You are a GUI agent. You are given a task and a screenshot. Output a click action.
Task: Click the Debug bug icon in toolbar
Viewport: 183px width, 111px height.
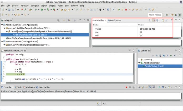coord(35,10)
